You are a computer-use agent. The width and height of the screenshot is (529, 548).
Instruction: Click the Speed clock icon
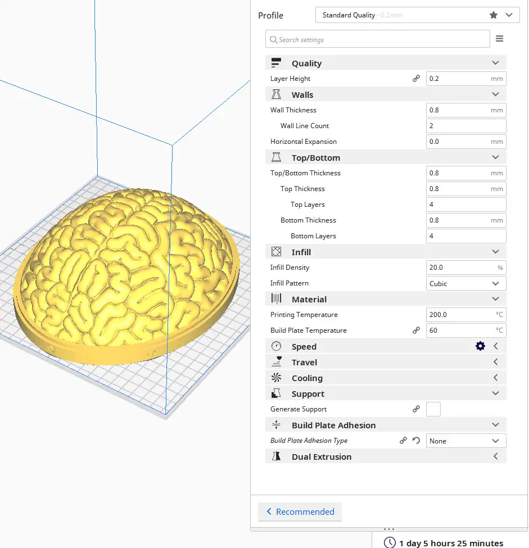[276, 346]
